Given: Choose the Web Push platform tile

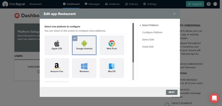Looking at the screenshot, I should point(112,45).
